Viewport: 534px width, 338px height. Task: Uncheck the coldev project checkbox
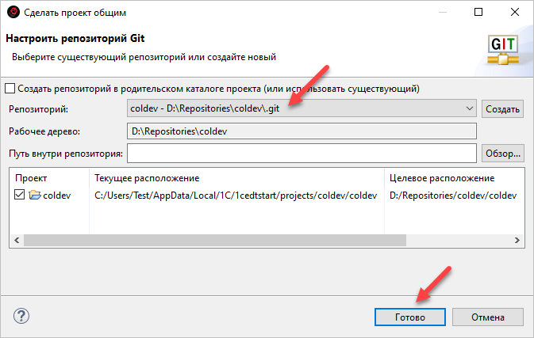point(20,196)
